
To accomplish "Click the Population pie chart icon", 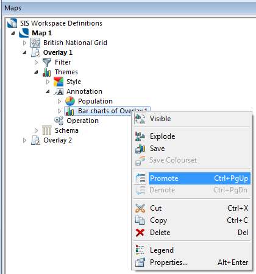I will click(70, 101).
